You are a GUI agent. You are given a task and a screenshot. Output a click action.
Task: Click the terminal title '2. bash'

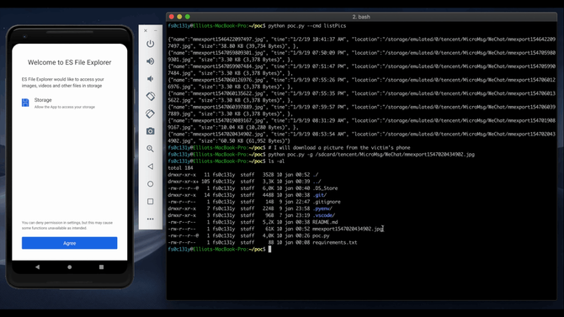pyautogui.click(x=361, y=17)
